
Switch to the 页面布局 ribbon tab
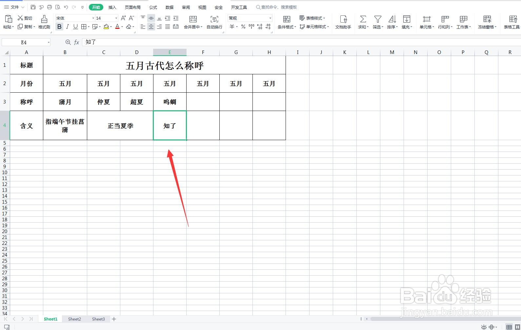[x=132, y=7]
